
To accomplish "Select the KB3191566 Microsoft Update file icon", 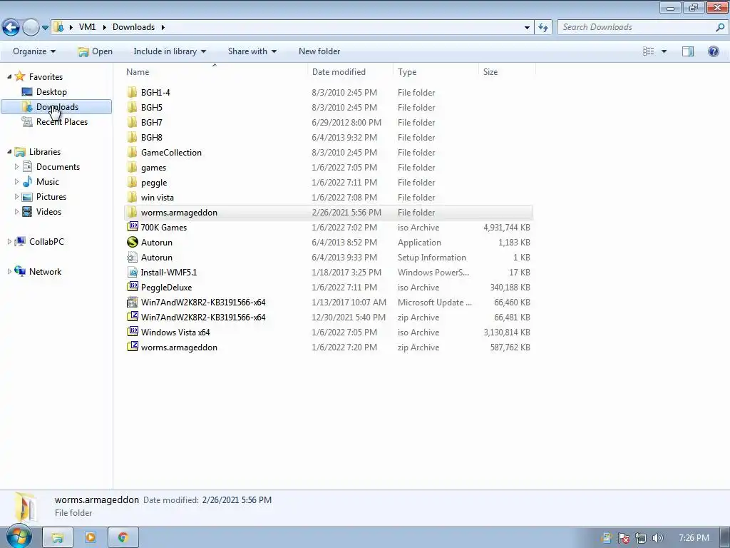I will 133,302.
